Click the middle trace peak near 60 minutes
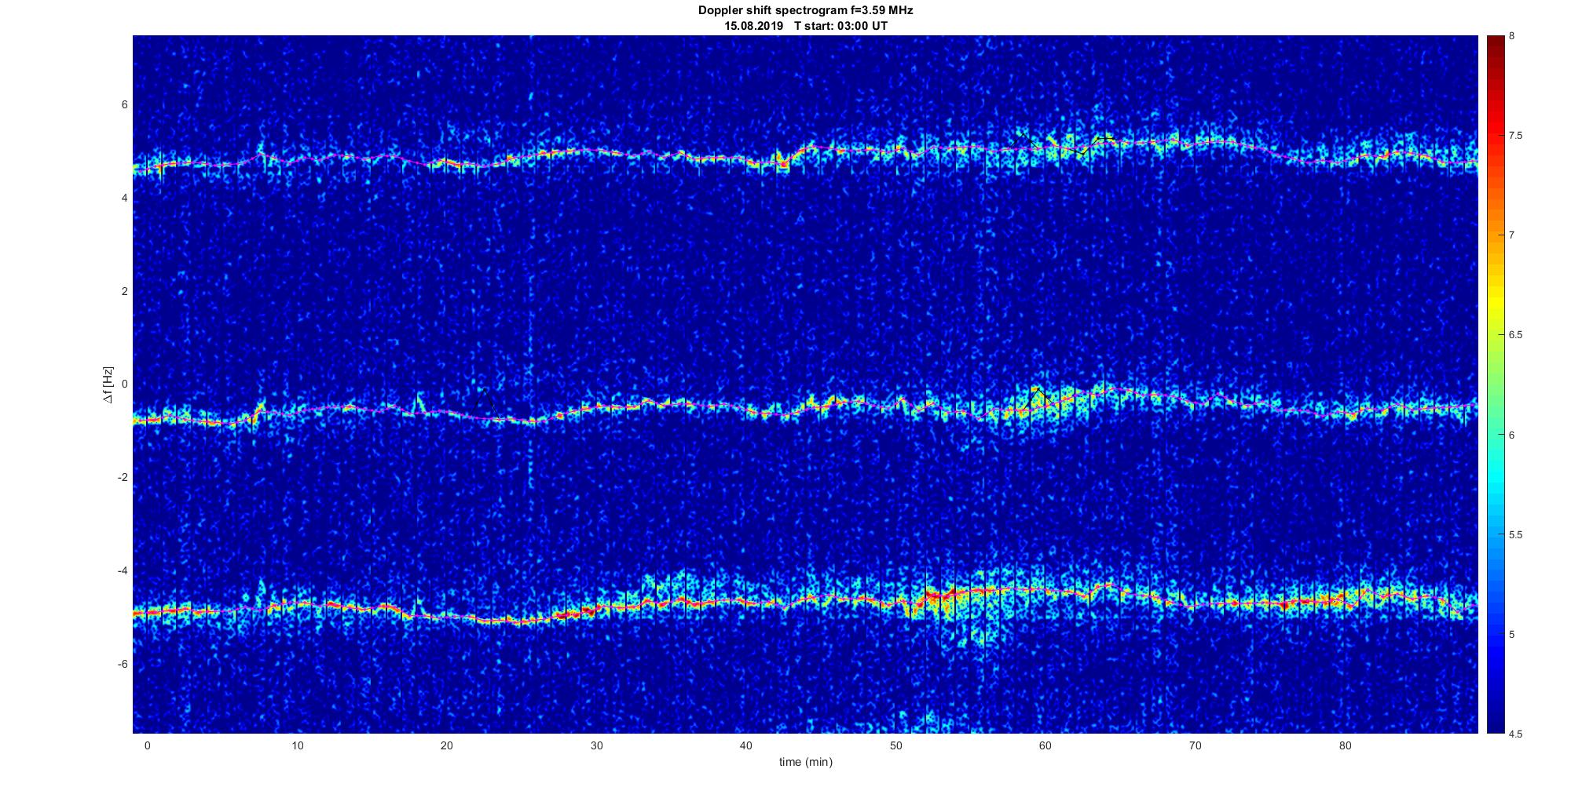The height and width of the screenshot is (787, 1571). (x=1038, y=390)
